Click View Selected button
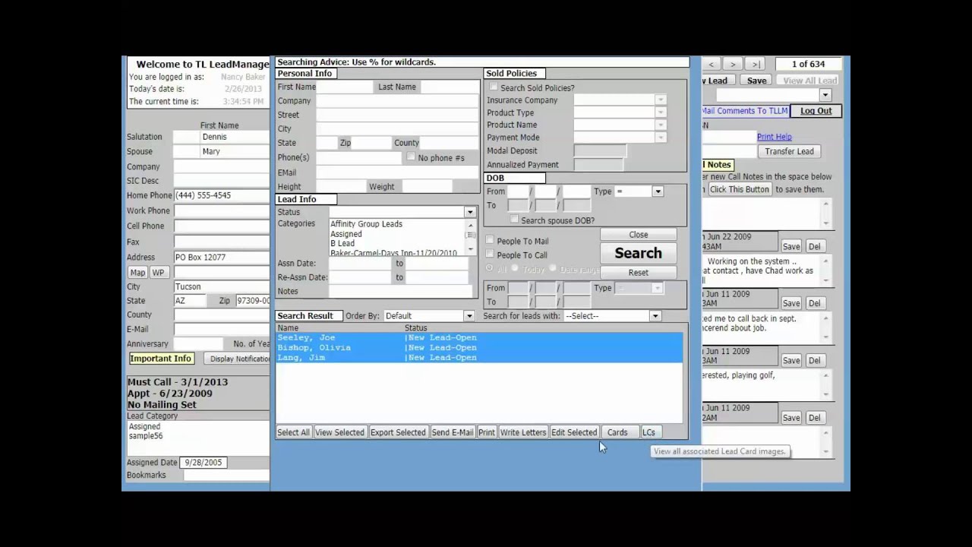972x547 pixels. [x=339, y=433]
